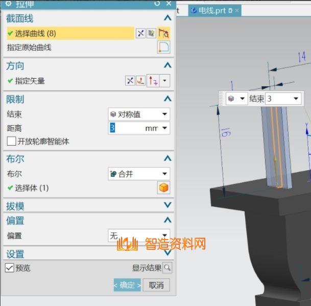The width and height of the screenshot is (311, 306).
Task: Click the 14 dimension in the viewport
Action: point(302,57)
